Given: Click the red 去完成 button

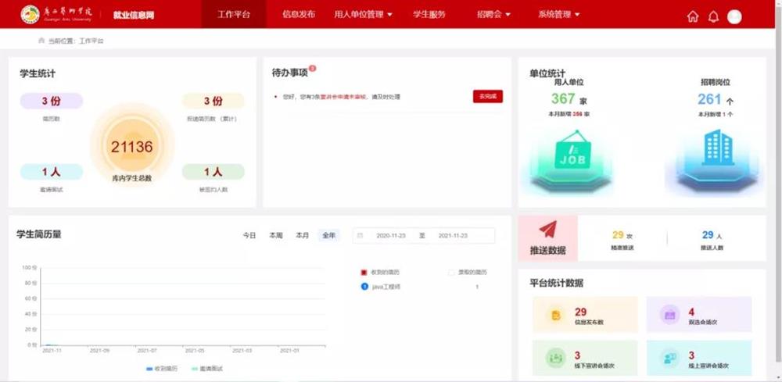Looking at the screenshot, I should point(487,97).
